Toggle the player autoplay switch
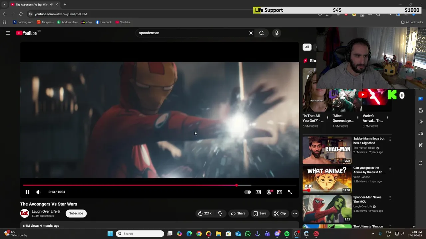426x239 pixels. 248,192
